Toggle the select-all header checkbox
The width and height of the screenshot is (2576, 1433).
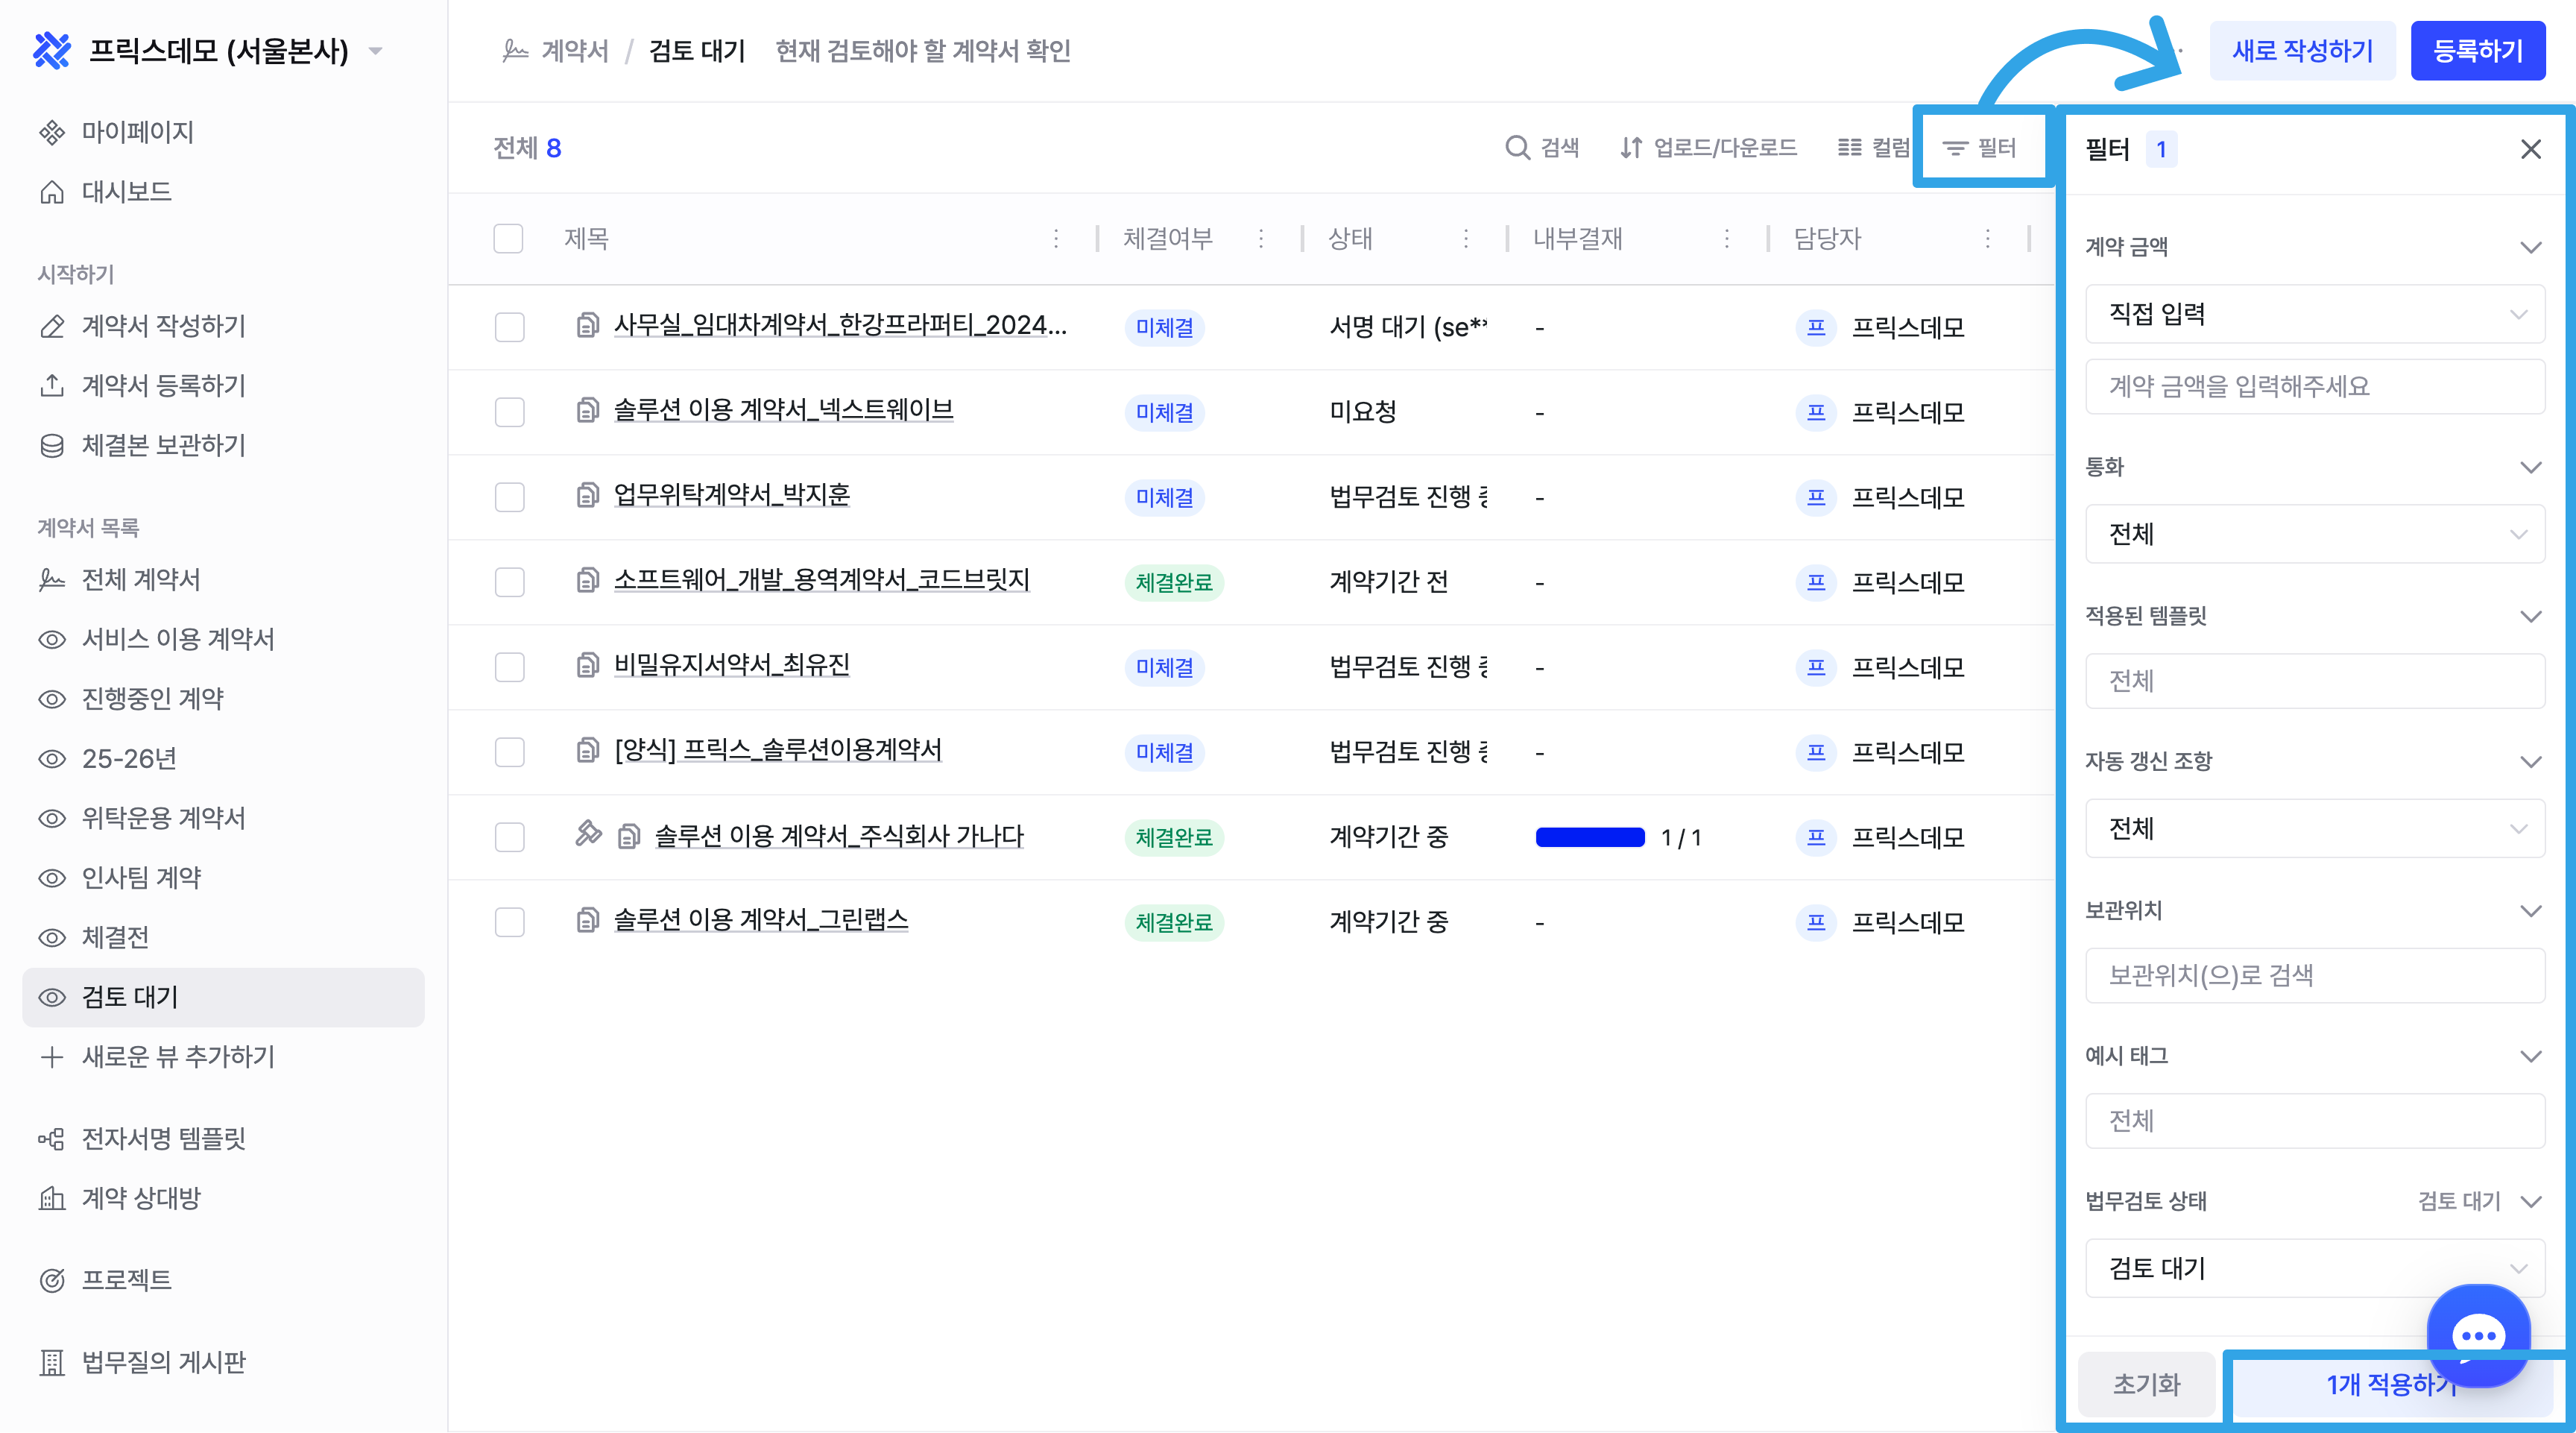click(x=508, y=238)
